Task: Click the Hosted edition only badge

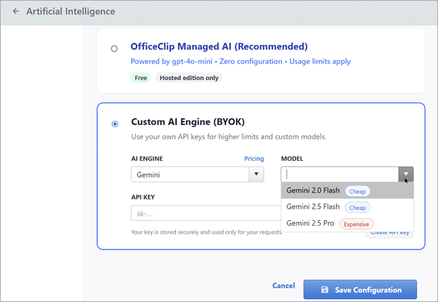Action: point(189,78)
